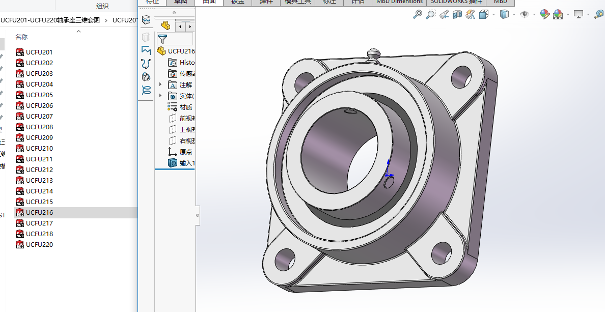Expand the 注解 folder in the tree

160,84
